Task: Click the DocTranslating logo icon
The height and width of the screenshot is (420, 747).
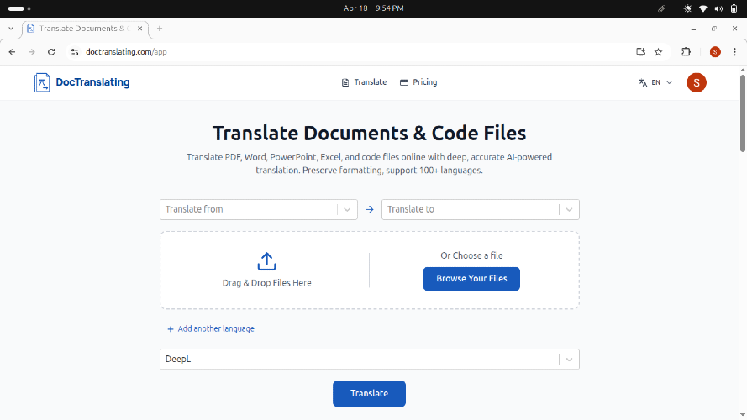Action: coord(41,82)
